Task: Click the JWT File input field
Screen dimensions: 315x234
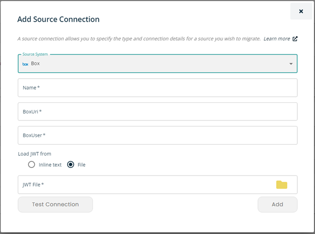Action: point(157,185)
